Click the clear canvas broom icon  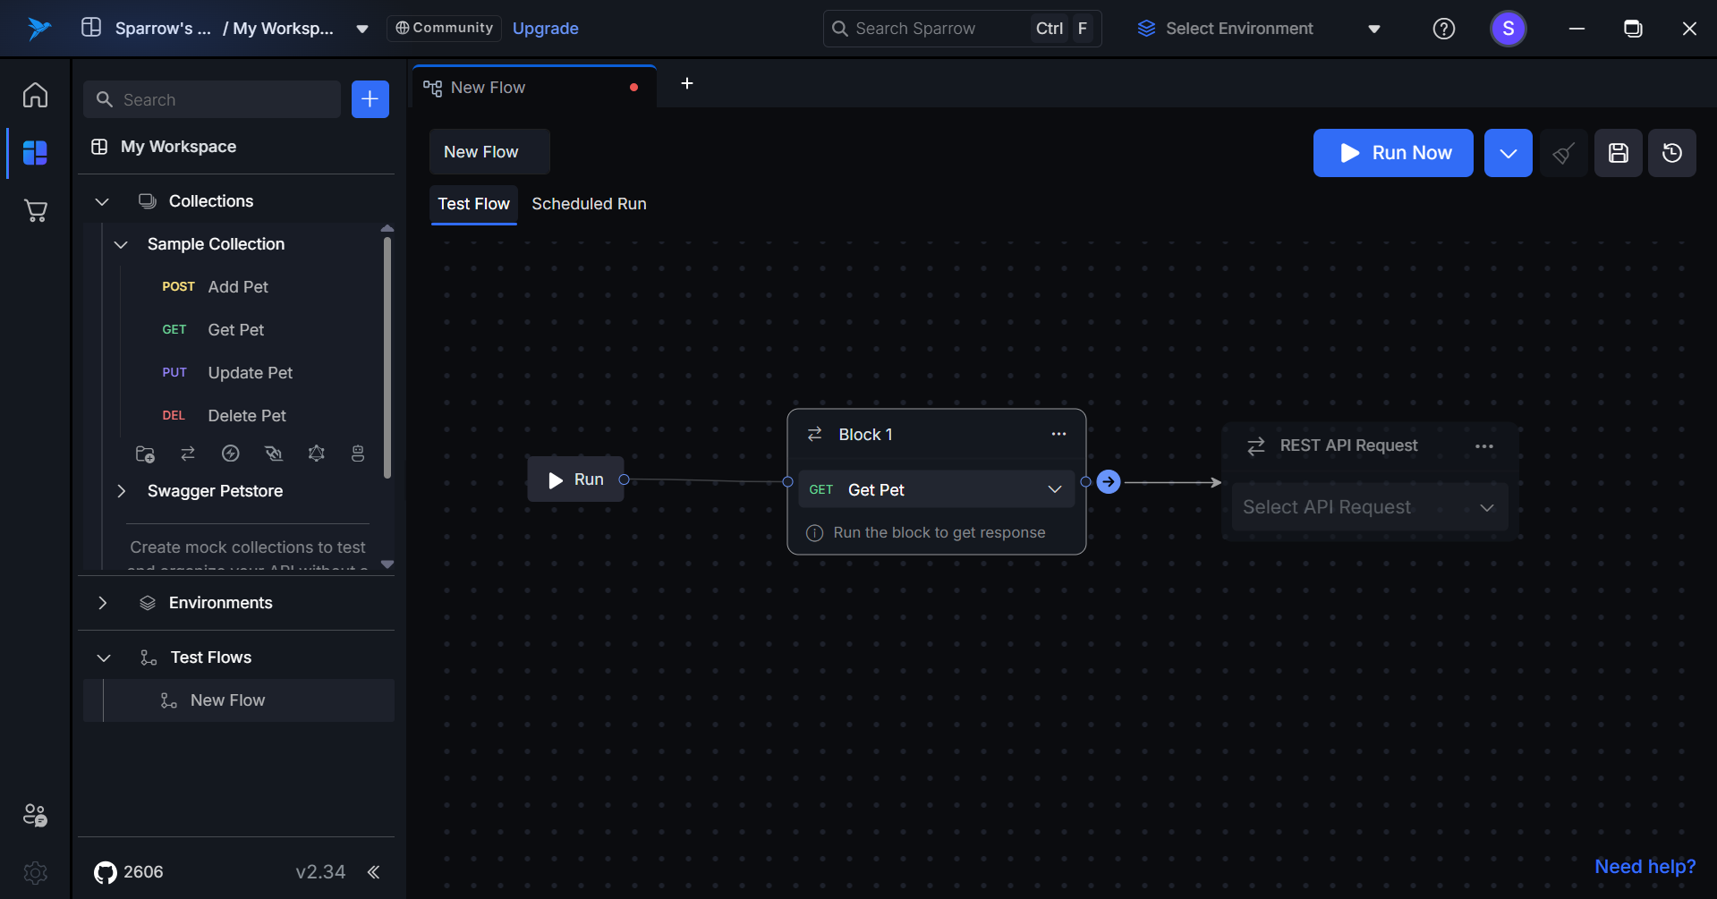(x=1563, y=153)
